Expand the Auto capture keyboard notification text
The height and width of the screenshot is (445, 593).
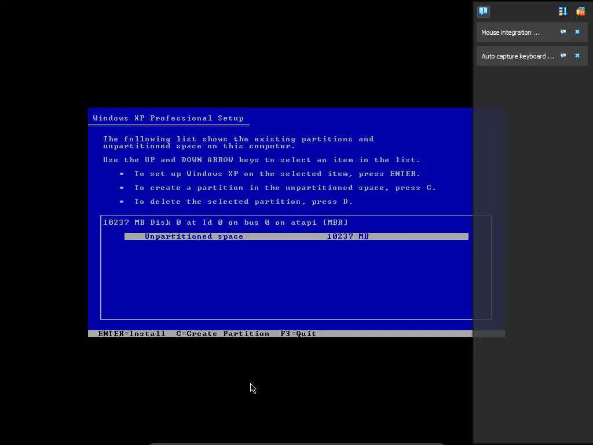(x=517, y=56)
